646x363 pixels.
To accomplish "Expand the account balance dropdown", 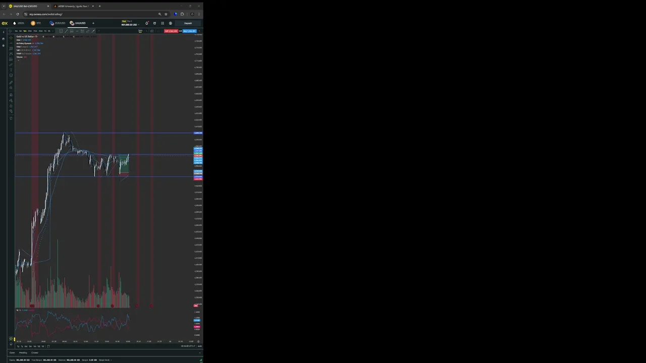I will [x=139, y=25].
